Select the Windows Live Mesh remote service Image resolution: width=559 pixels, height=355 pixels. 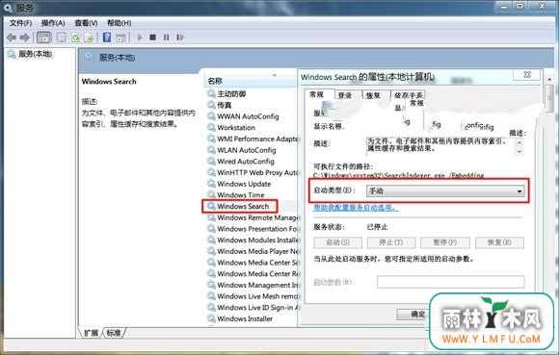coord(257,296)
